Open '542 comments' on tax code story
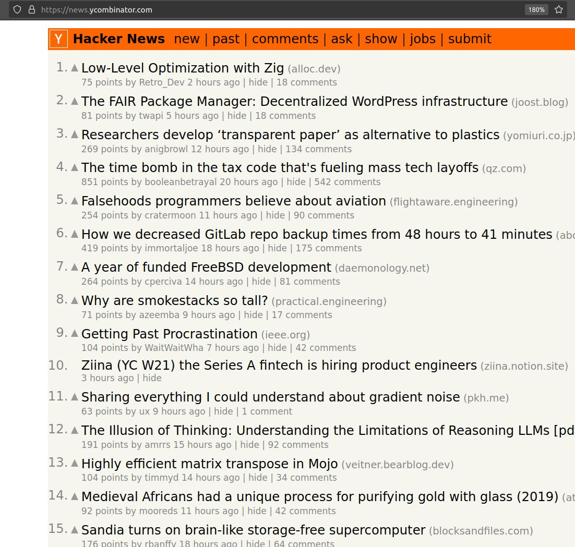 pyautogui.click(x=348, y=182)
